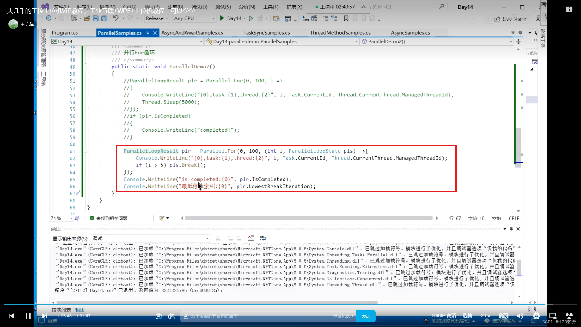The height and width of the screenshot is (327, 581).
Task: Toggle word wrap in the output window
Action: 263,238
